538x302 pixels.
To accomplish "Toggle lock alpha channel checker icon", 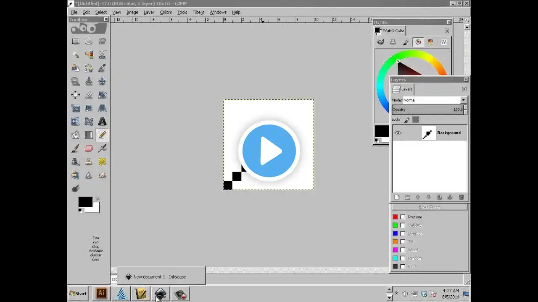I will pyautogui.click(x=415, y=120).
